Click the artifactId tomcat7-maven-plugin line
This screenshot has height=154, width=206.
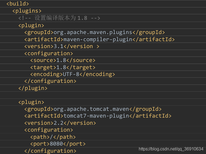point(98,116)
